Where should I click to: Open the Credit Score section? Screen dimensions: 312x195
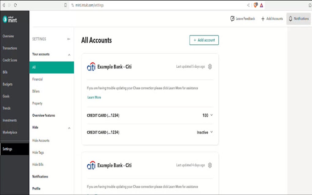pyautogui.click(x=10, y=60)
